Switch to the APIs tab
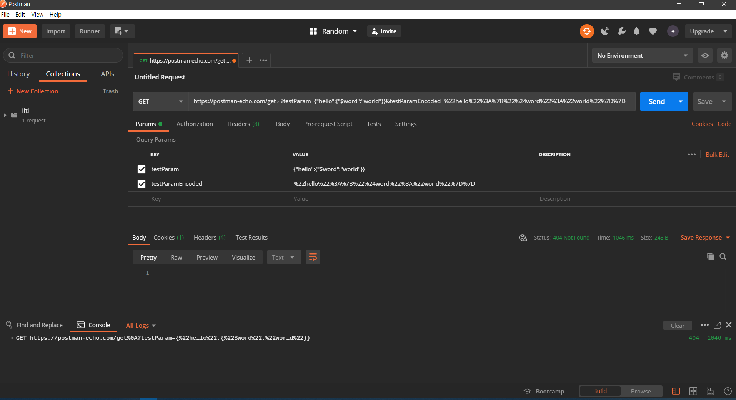Image resolution: width=736 pixels, height=400 pixels. 107,74
